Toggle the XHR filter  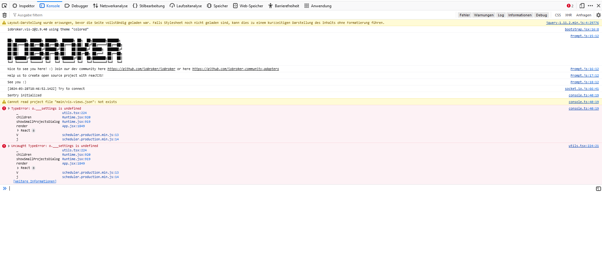click(x=568, y=15)
